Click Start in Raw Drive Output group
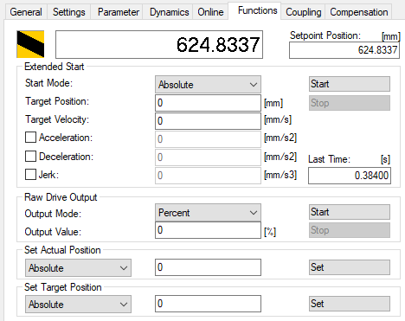Screen dimensions: 405x321 click(350, 212)
